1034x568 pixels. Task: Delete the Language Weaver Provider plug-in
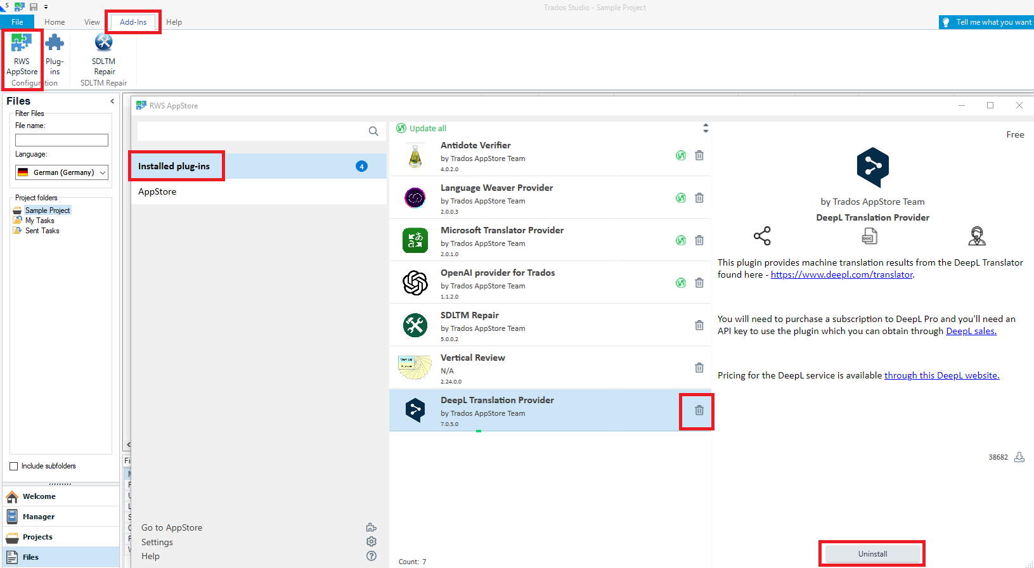(699, 198)
